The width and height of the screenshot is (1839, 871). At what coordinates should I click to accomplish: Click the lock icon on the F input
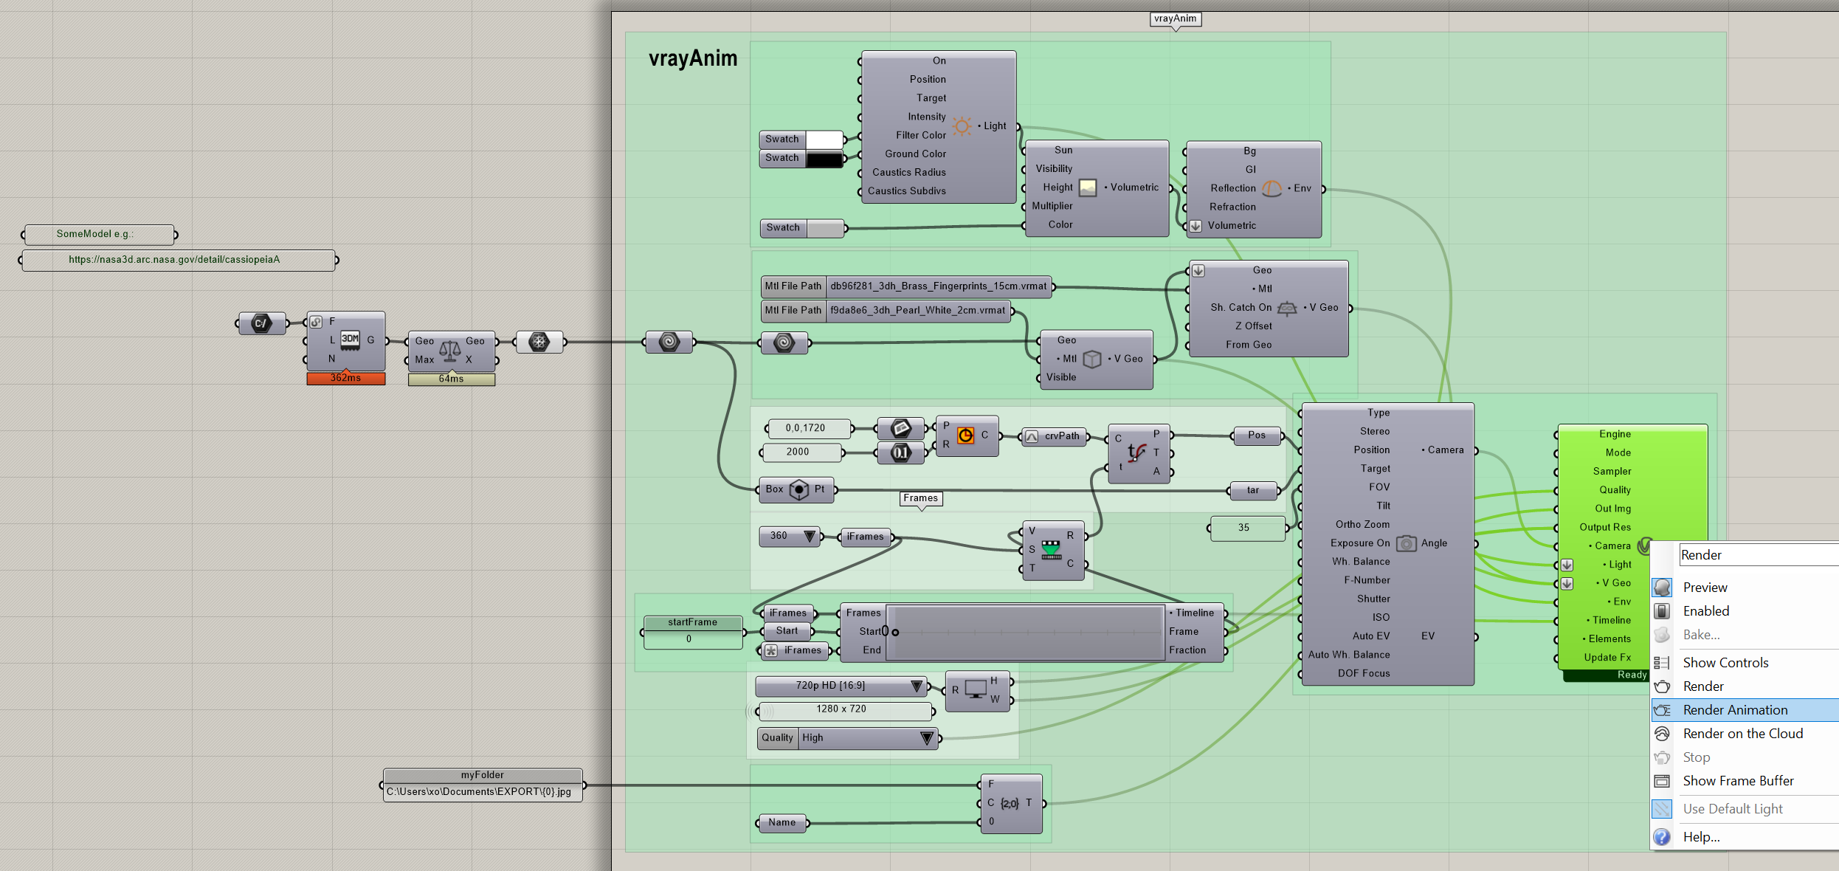(316, 322)
